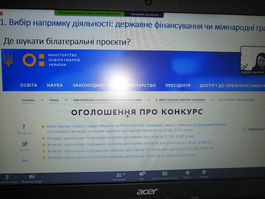
Task: Open the ОСВІТА menu
Action: 28,85
